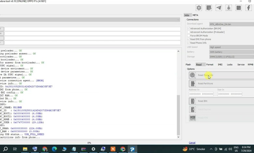Click the disabled export icon below Read BIN

click(192, 109)
